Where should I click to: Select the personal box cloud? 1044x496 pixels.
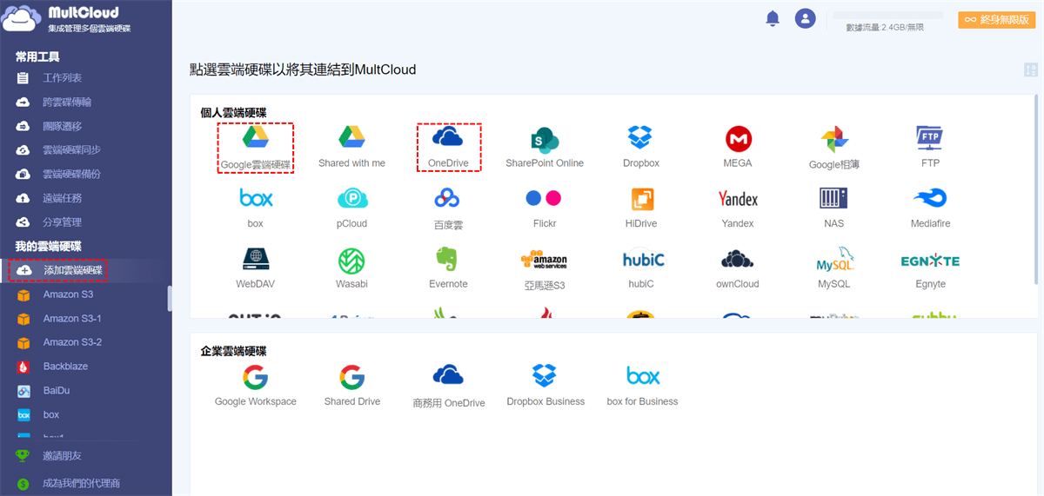point(255,208)
